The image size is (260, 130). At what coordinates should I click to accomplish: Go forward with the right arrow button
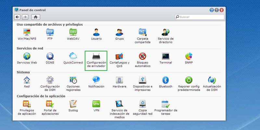25,17
